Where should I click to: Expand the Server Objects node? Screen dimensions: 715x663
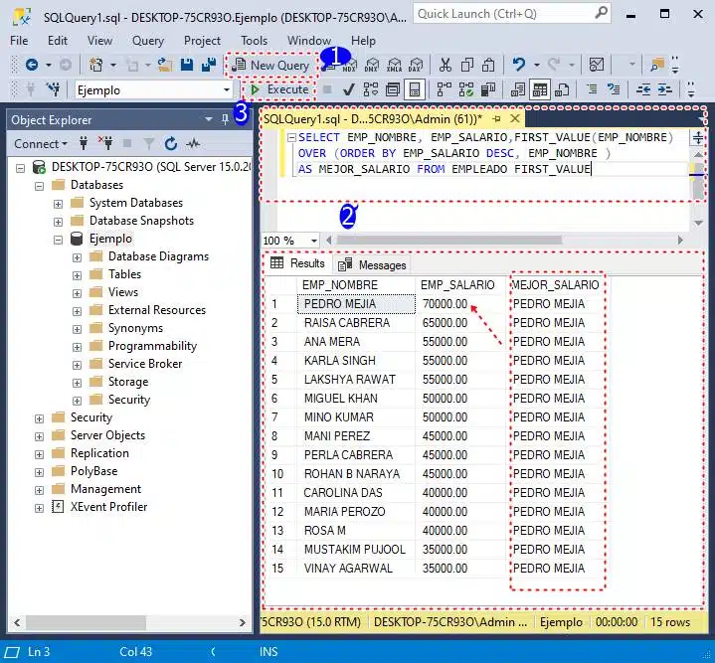(x=39, y=436)
